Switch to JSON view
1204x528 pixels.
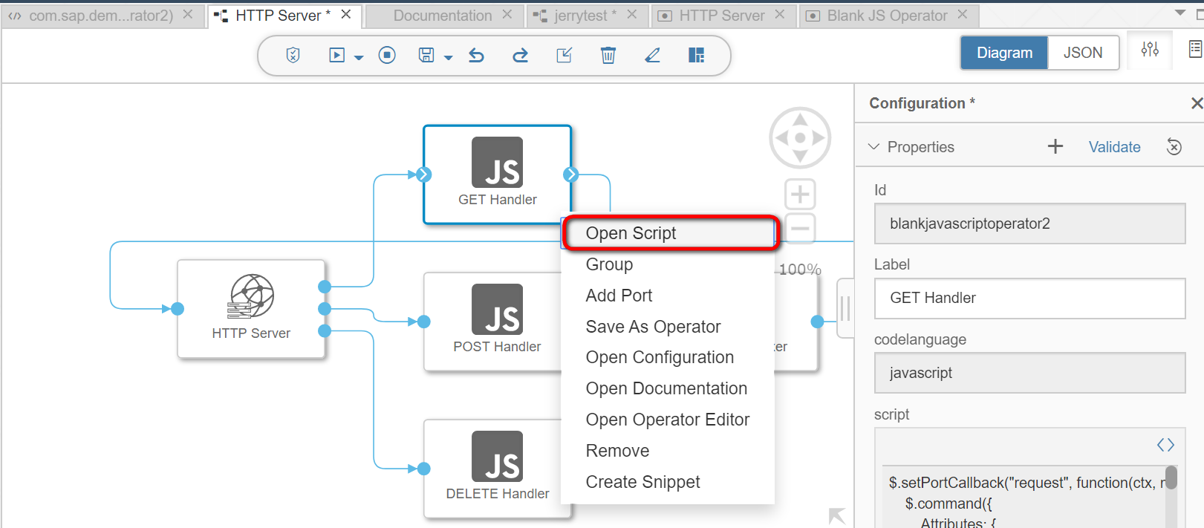tap(1083, 53)
